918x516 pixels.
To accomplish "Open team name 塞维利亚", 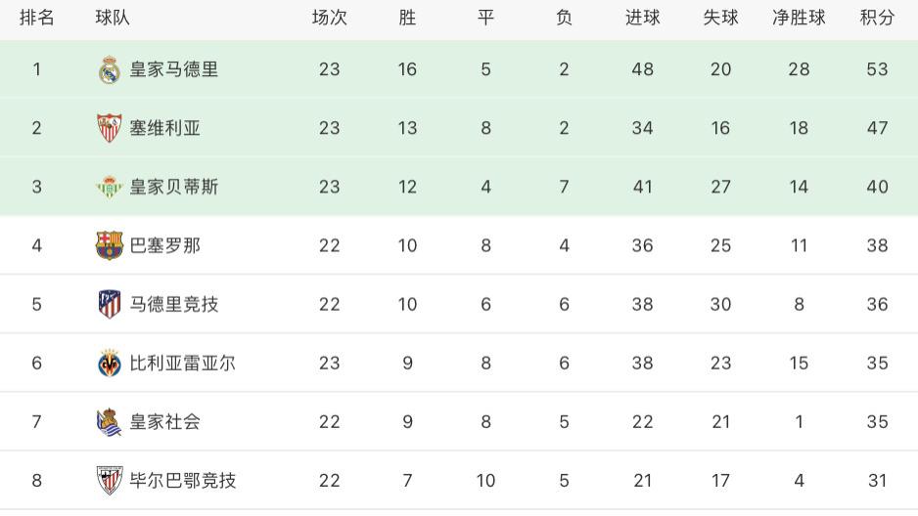I will pyautogui.click(x=165, y=128).
